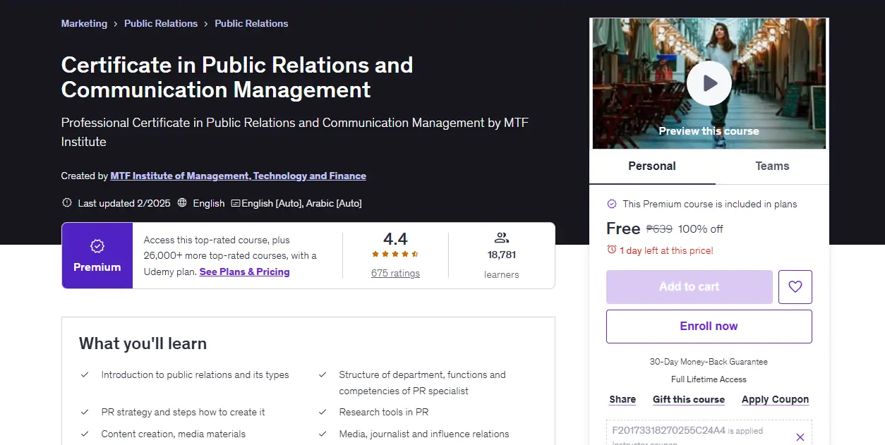
Task: Click the struck-through ₹639 price
Action: pyautogui.click(x=659, y=228)
